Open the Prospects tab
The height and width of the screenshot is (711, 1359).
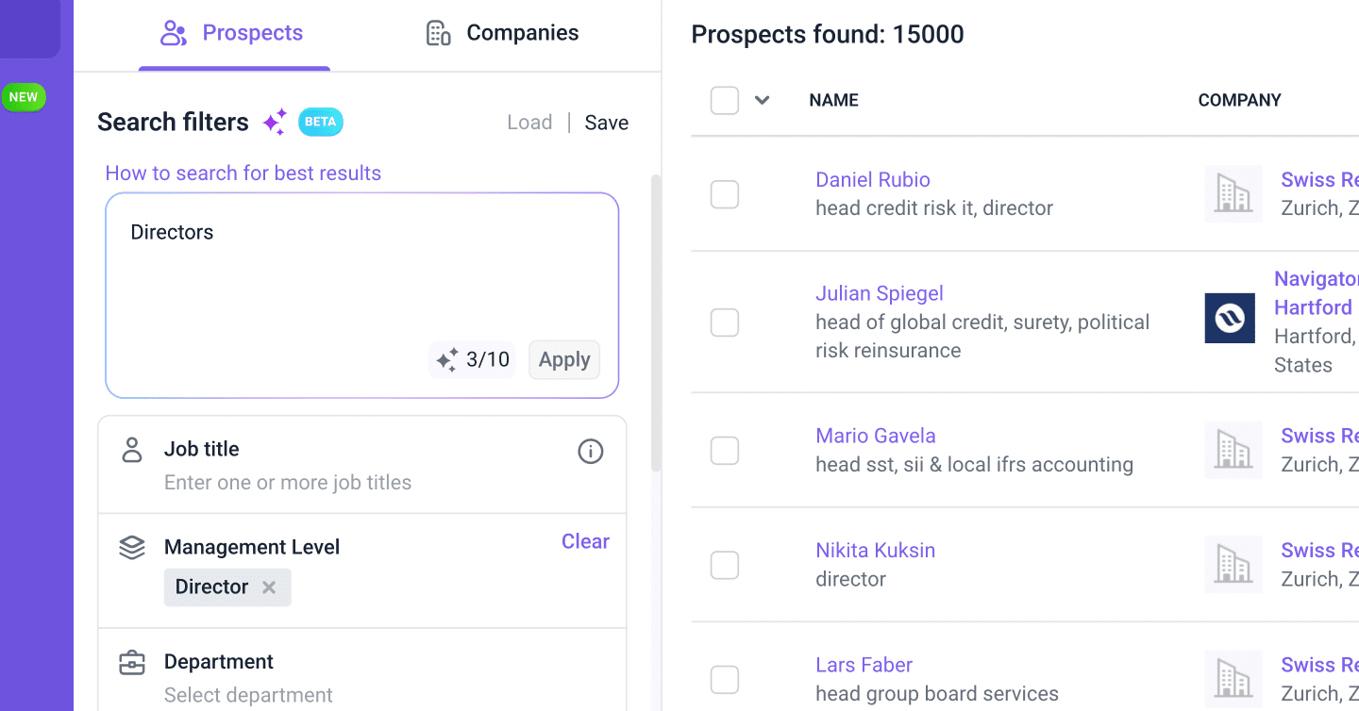click(233, 34)
